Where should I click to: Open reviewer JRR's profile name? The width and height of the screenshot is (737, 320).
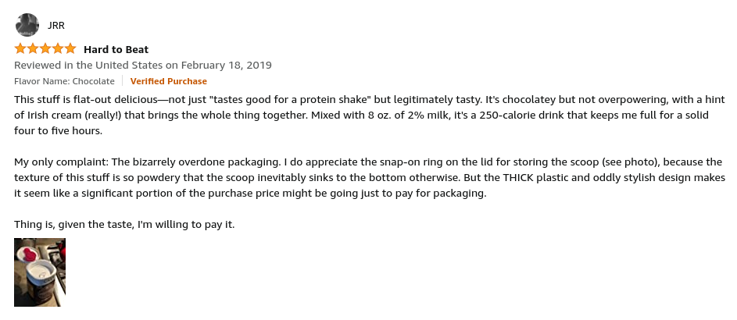[x=56, y=25]
